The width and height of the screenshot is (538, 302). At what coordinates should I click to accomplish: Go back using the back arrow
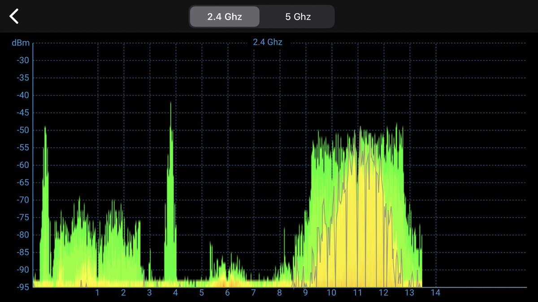[14, 16]
